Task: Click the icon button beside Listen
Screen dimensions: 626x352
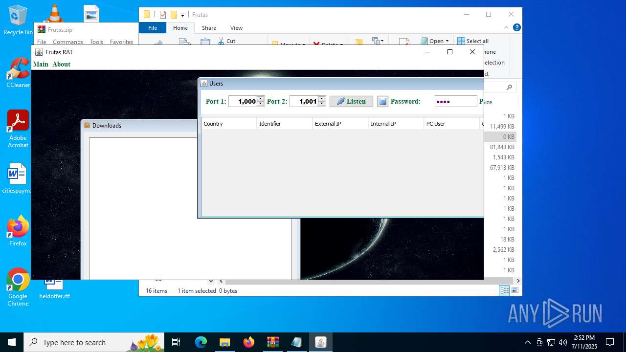Action: [382, 101]
